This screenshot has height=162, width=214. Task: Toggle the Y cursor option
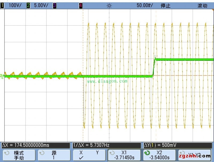coord(97,153)
